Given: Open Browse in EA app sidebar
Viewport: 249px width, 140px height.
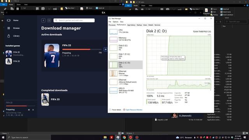Looking at the screenshot, I should point(13,28).
